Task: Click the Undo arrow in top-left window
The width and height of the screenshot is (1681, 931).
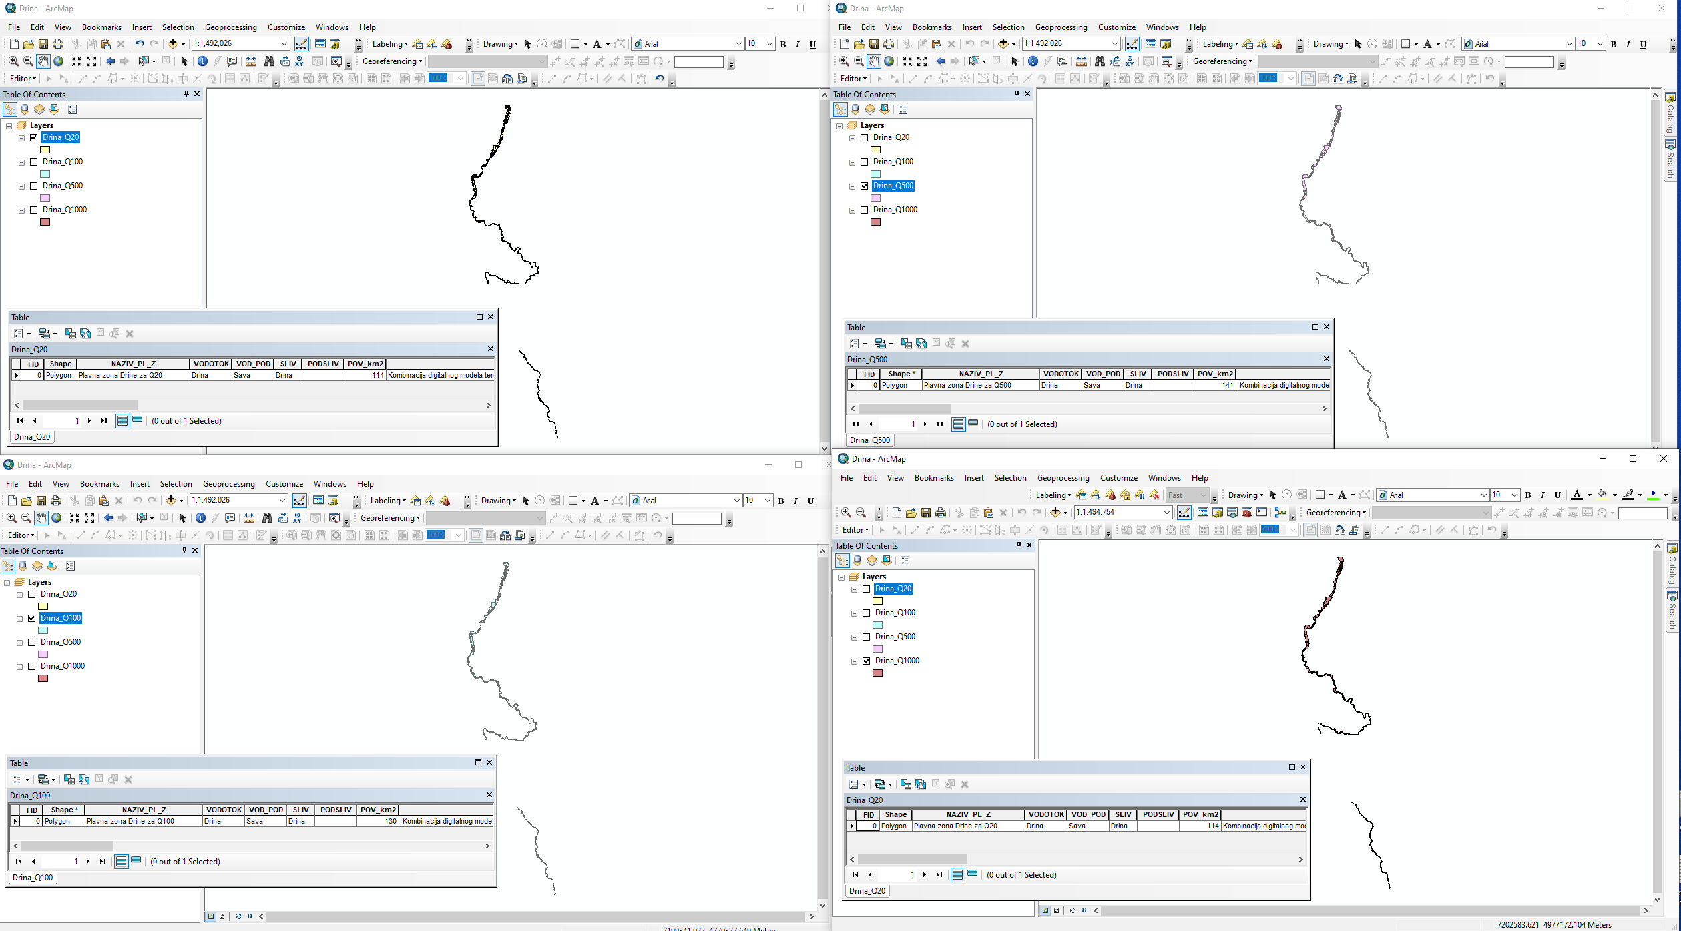Action: click(x=139, y=44)
